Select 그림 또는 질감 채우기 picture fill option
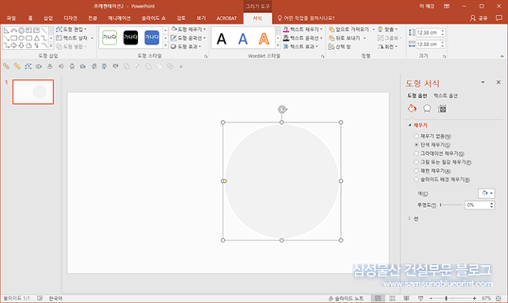The width and height of the screenshot is (508, 303). [416, 162]
